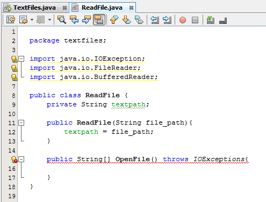
Task: Click line number 1 in gutter
Action: point(13,32)
